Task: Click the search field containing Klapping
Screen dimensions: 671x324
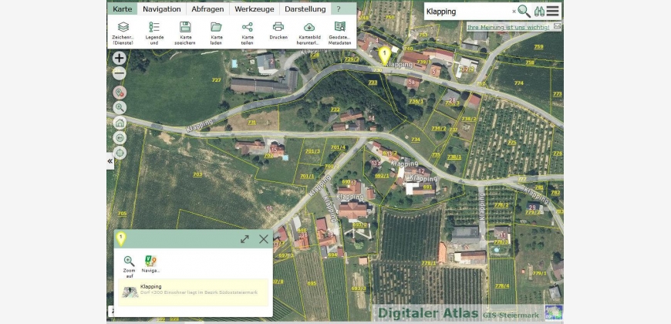Action: (x=467, y=12)
